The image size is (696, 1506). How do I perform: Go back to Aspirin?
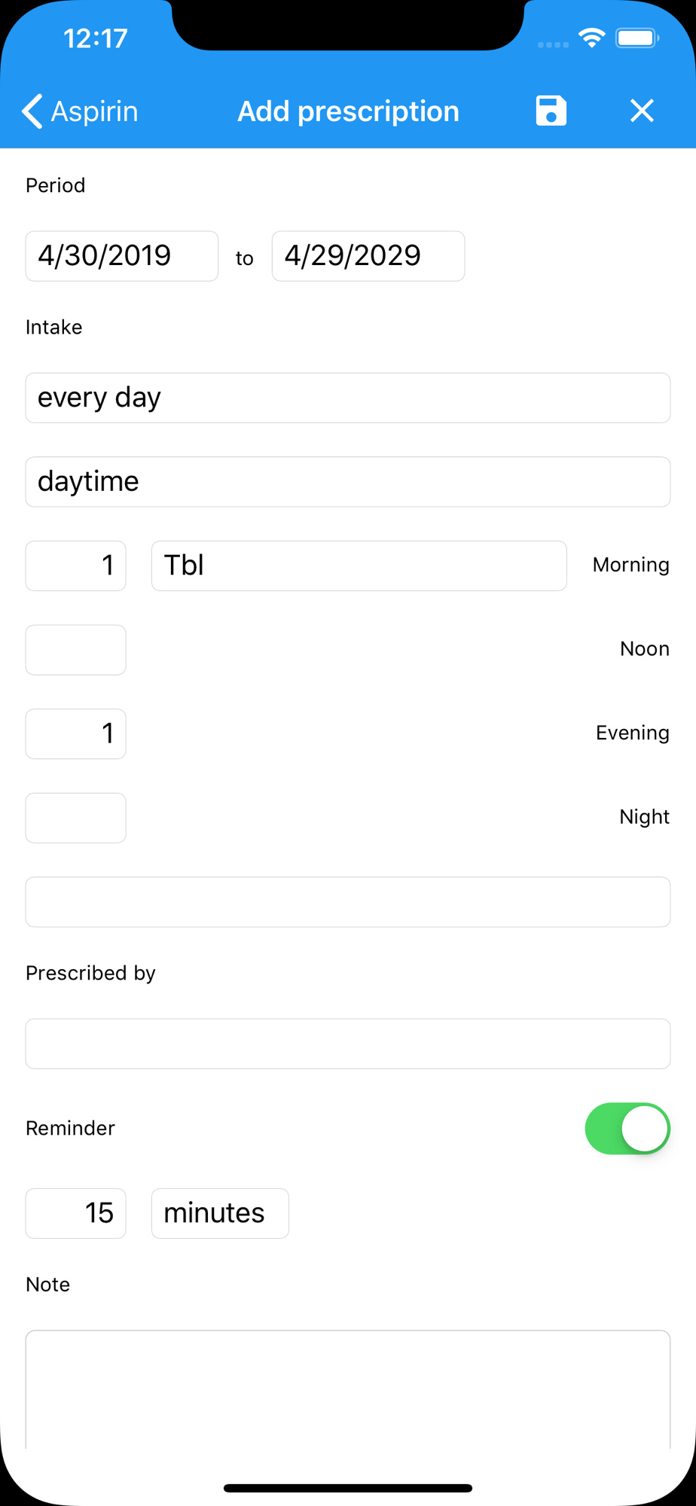coord(81,111)
